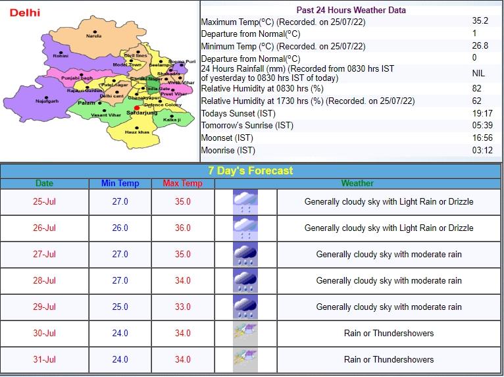Select the 25-Jul date cell
The width and height of the screenshot is (504, 377).
tap(45, 202)
